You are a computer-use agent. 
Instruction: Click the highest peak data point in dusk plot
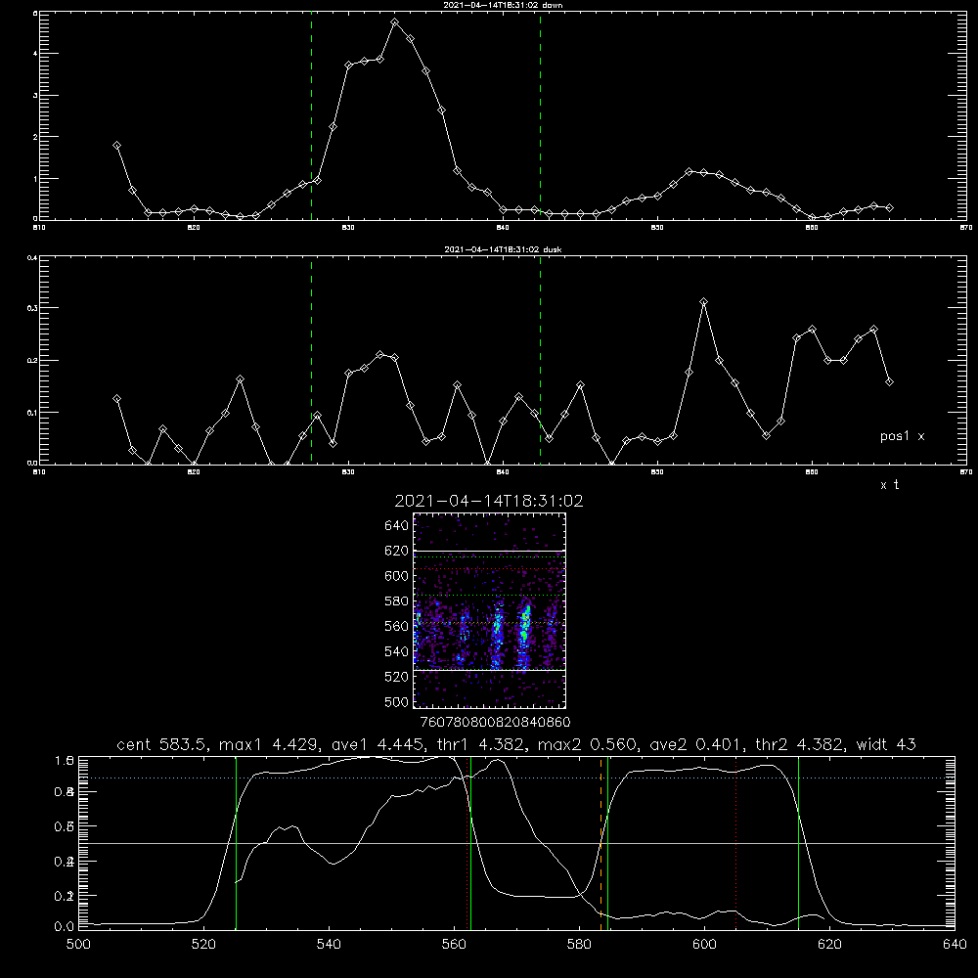(703, 302)
